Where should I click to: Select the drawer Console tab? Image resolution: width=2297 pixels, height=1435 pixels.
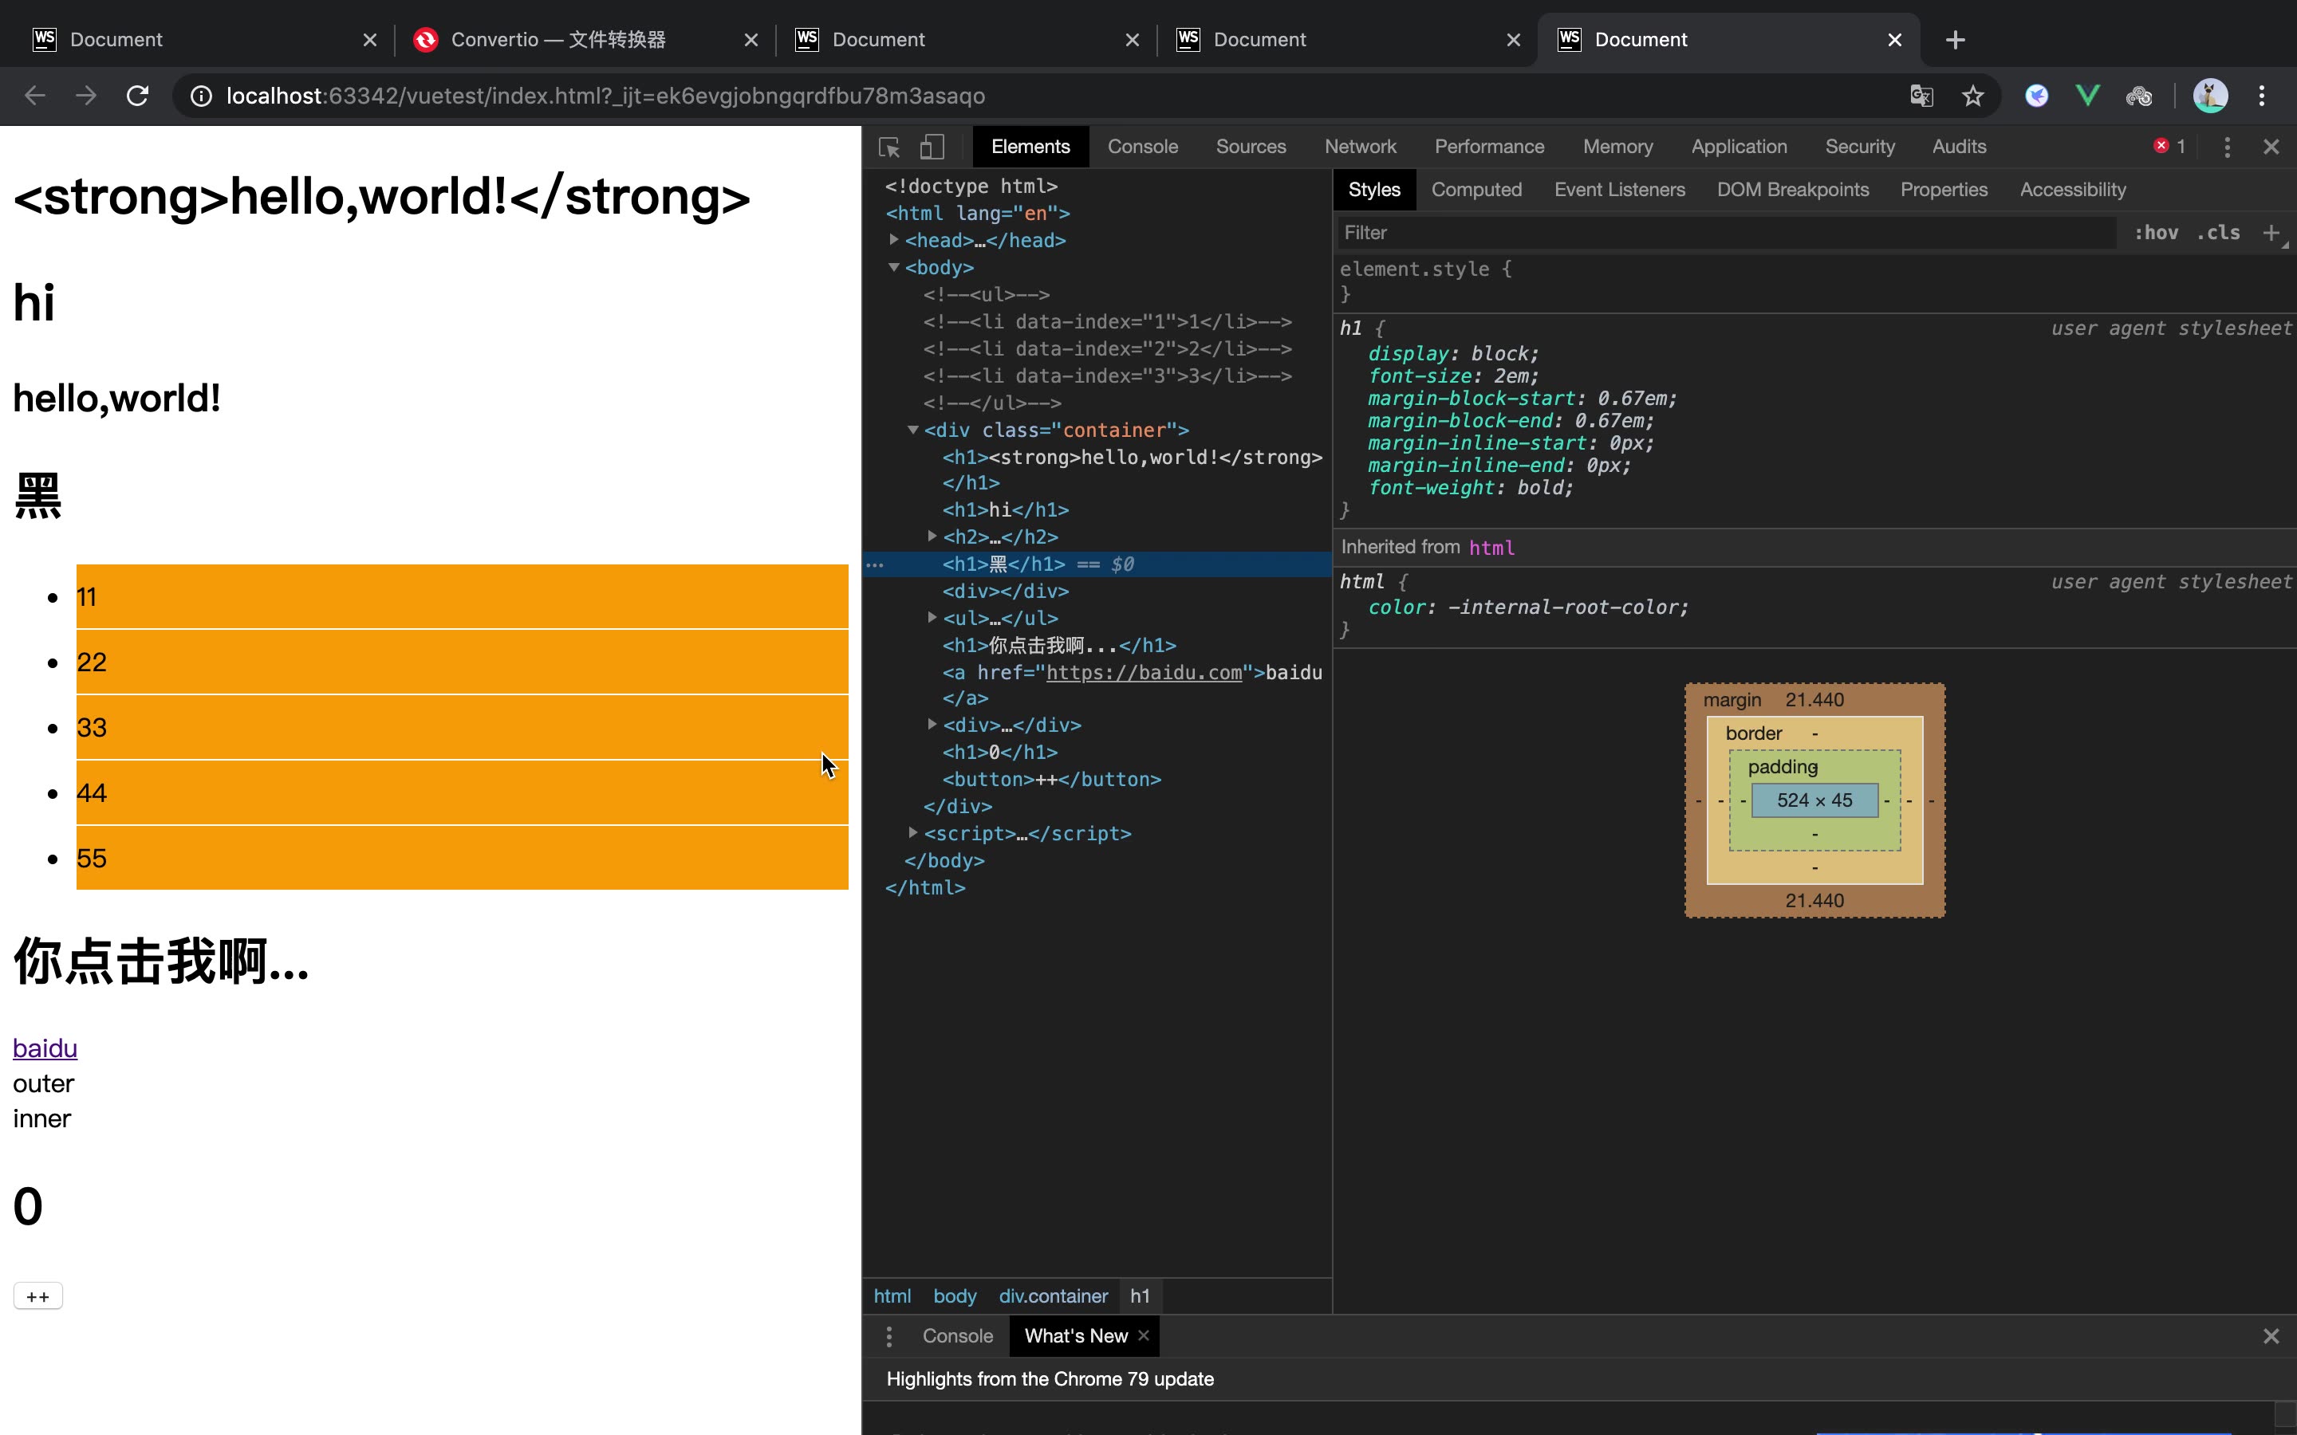(957, 1336)
